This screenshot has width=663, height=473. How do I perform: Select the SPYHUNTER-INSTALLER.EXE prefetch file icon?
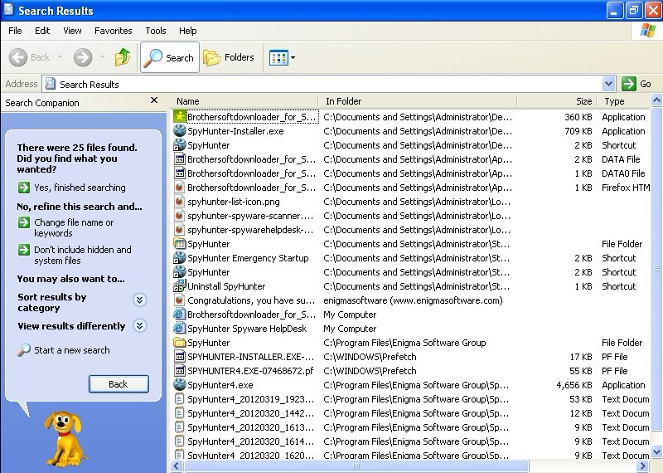pos(180,357)
